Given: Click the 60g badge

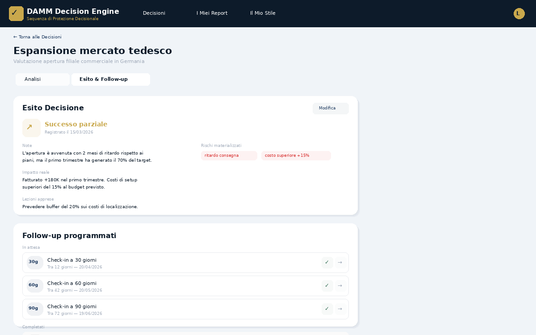Looking at the screenshot, I should (35, 286).
